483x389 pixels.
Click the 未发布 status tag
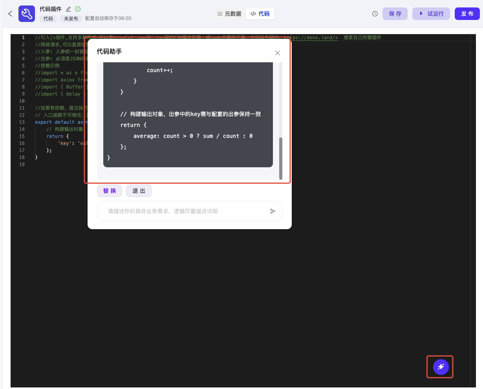[71, 18]
